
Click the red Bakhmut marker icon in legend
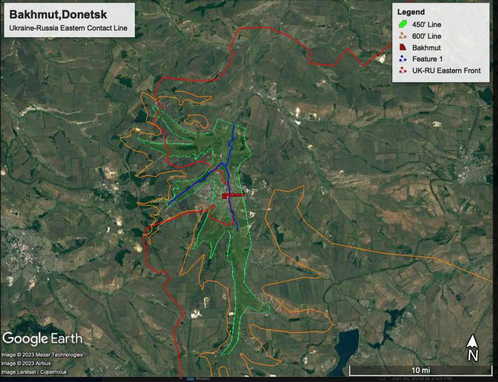[403, 48]
